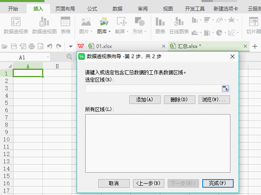
Task: Click the Chart (图表) icon
Action: 160,22
